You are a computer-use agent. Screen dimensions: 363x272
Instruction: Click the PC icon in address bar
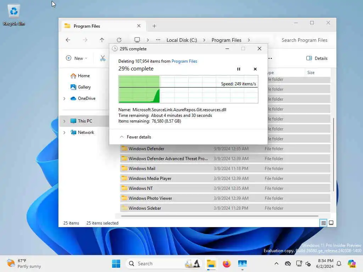click(x=137, y=40)
